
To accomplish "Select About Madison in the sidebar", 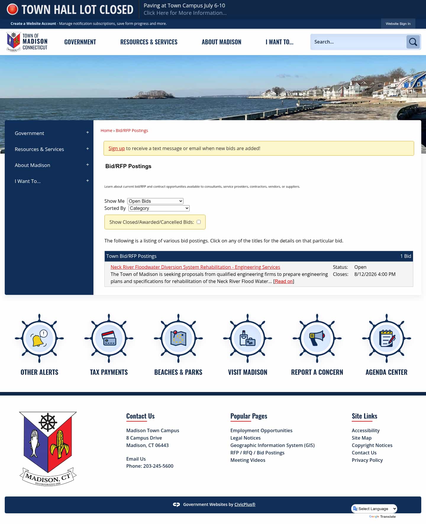I will pos(33,165).
